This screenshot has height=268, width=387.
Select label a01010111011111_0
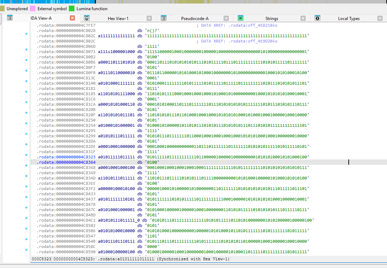coord(119,220)
